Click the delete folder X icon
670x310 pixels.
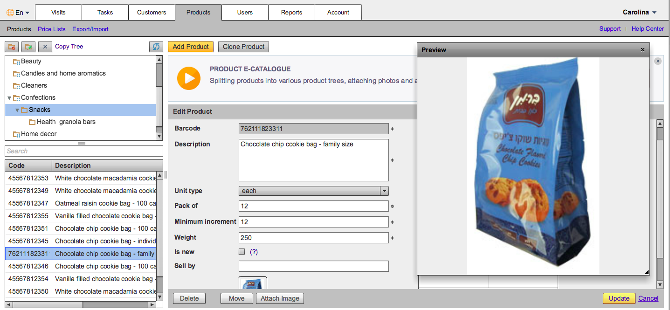[45, 47]
